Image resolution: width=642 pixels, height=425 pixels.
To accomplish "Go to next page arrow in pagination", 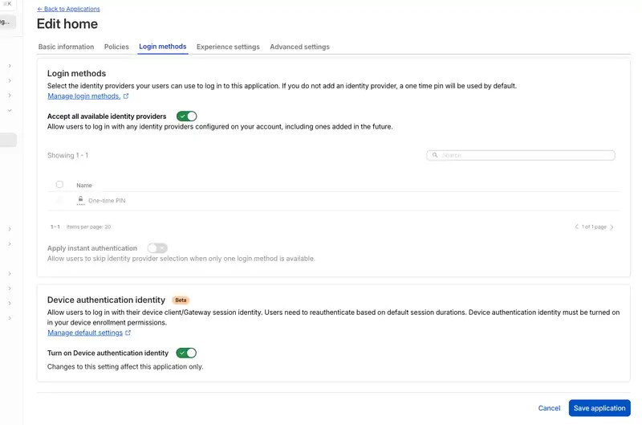I will point(612,227).
